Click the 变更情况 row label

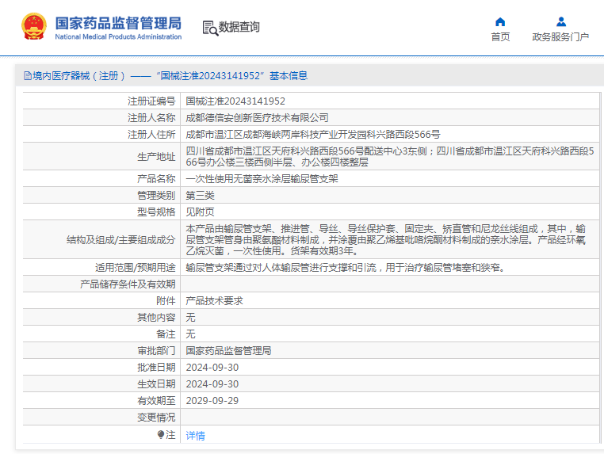[x=156, y=417]
